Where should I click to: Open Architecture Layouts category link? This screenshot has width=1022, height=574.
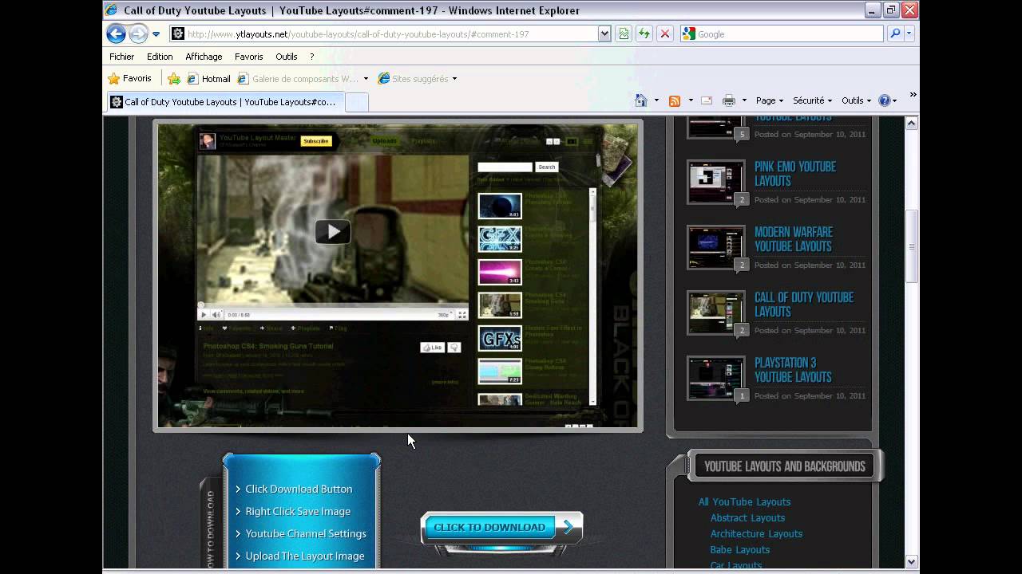pos(756,533)
